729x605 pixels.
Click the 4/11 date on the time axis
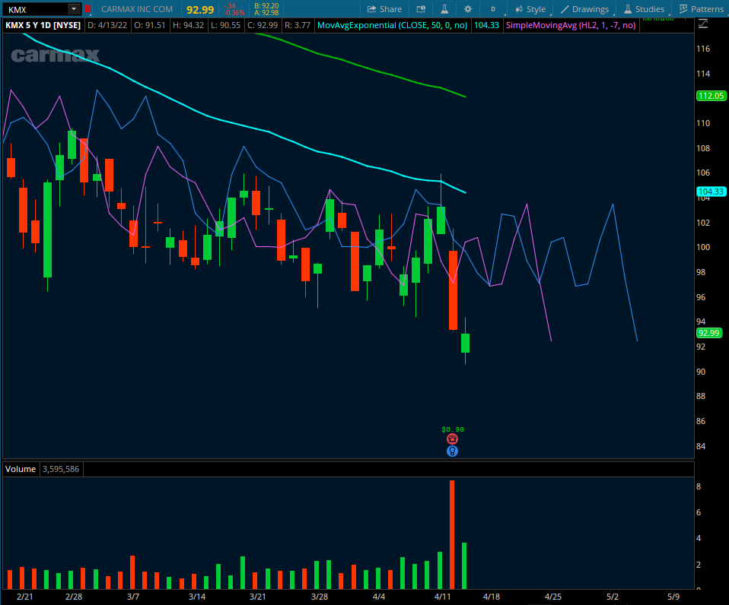click(443, 597)
